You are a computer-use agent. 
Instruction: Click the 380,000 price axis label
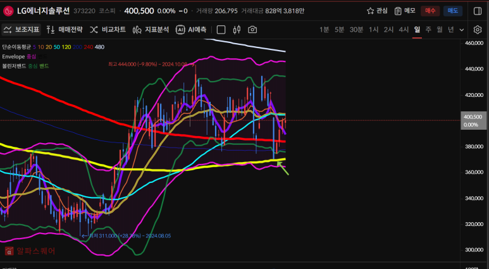pyautogui.click(x=473, y=146)
